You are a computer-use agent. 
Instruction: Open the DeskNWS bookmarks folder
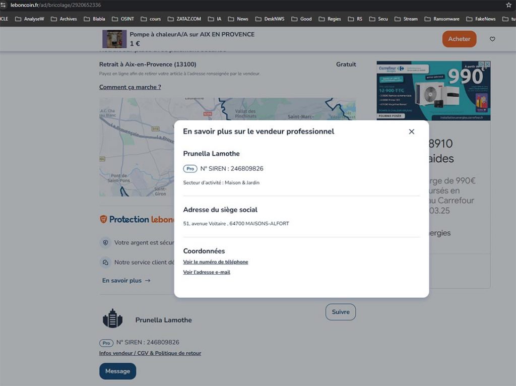270,19
